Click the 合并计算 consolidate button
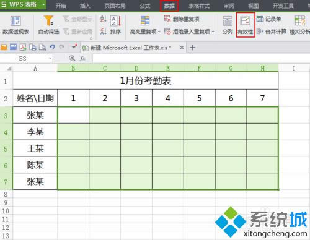This screenshot has width=310, height=240. (272, 32)
